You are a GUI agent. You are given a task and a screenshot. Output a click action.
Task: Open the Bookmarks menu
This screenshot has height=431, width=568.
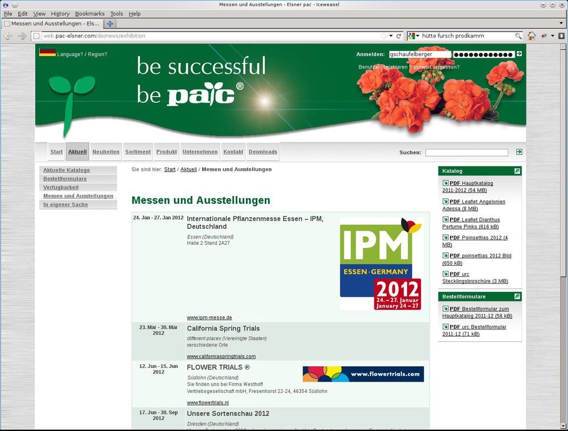point(90,14)
